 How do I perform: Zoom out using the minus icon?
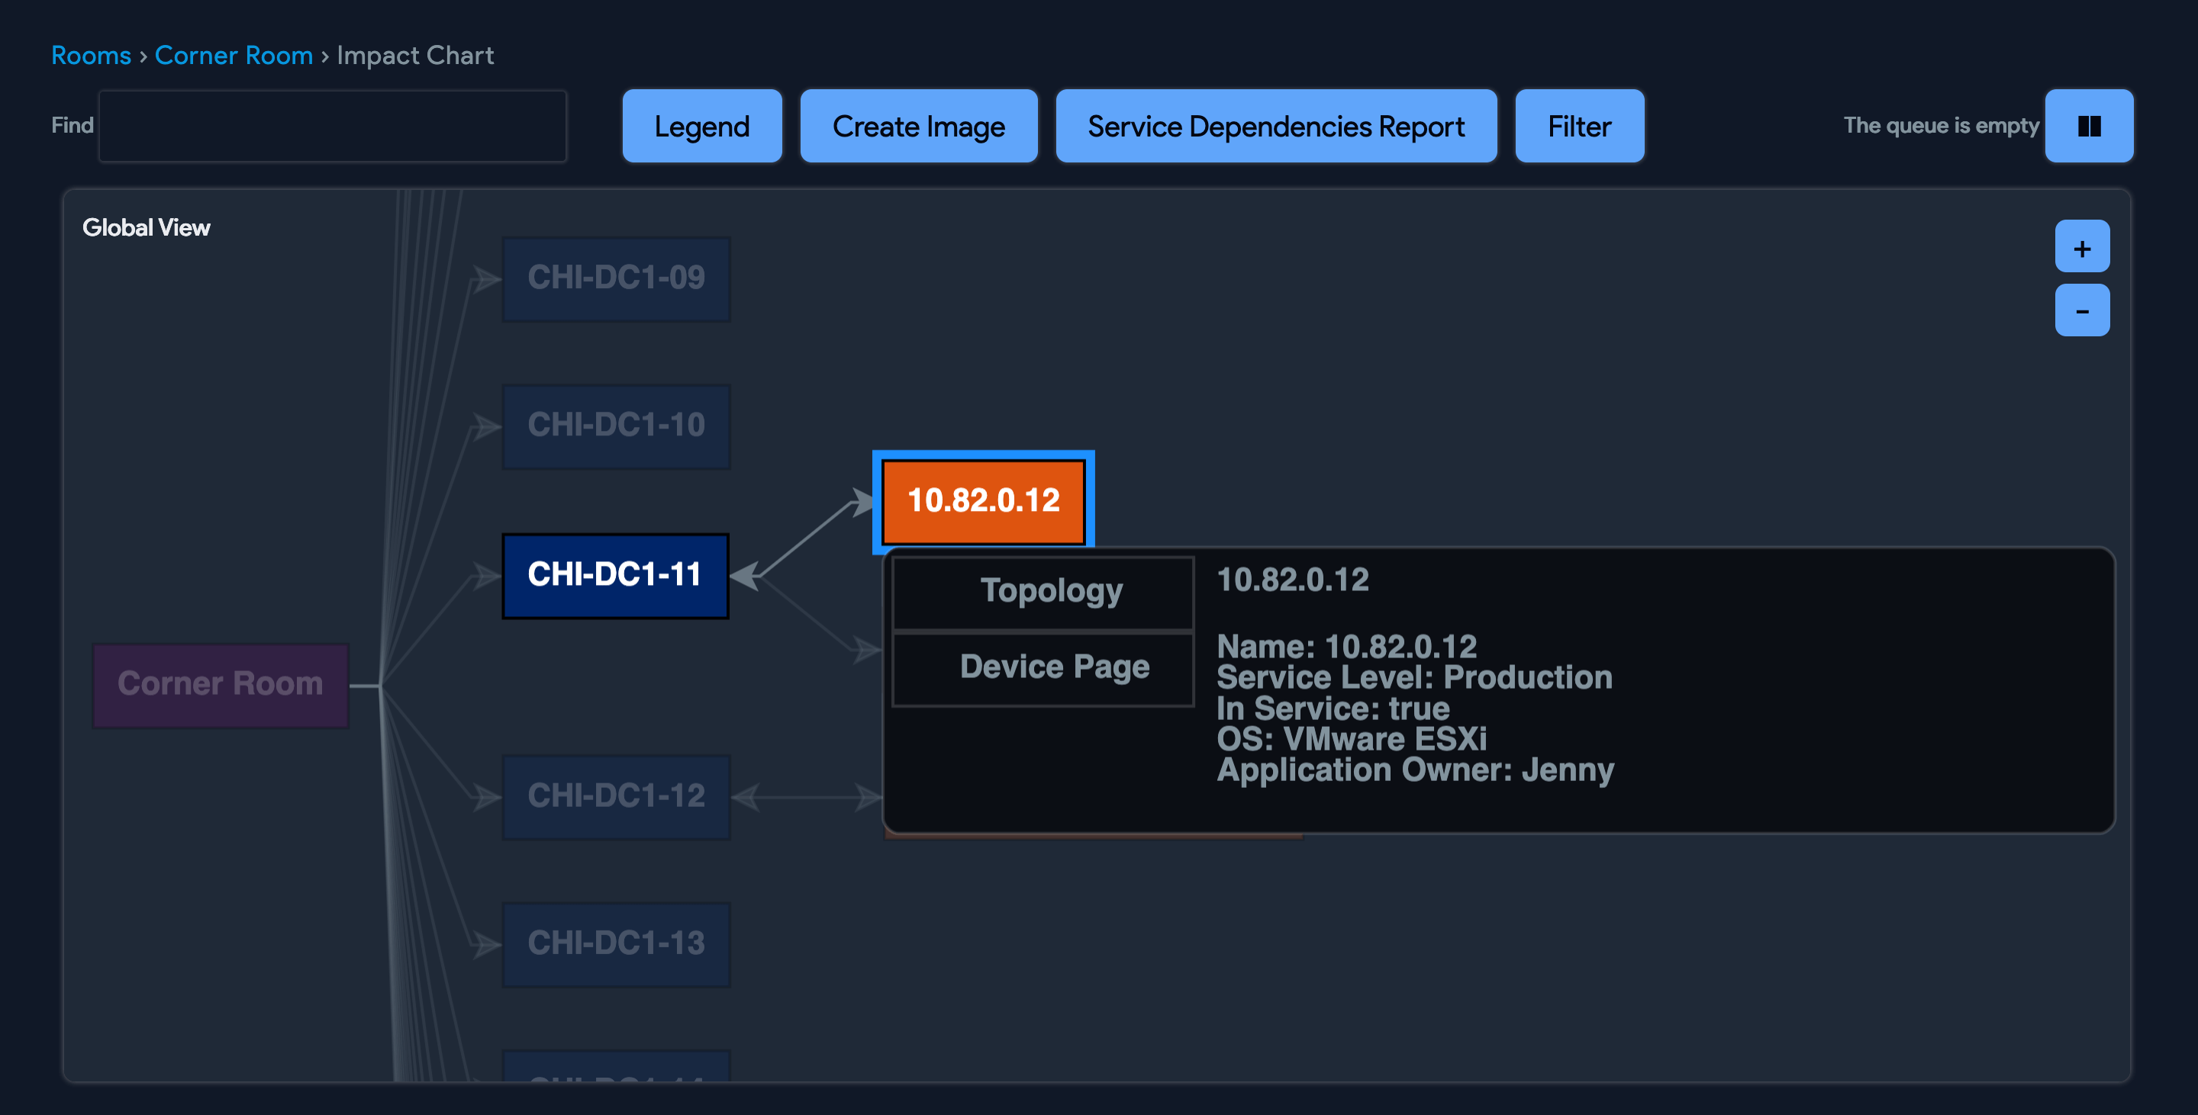click(2082, 310)
